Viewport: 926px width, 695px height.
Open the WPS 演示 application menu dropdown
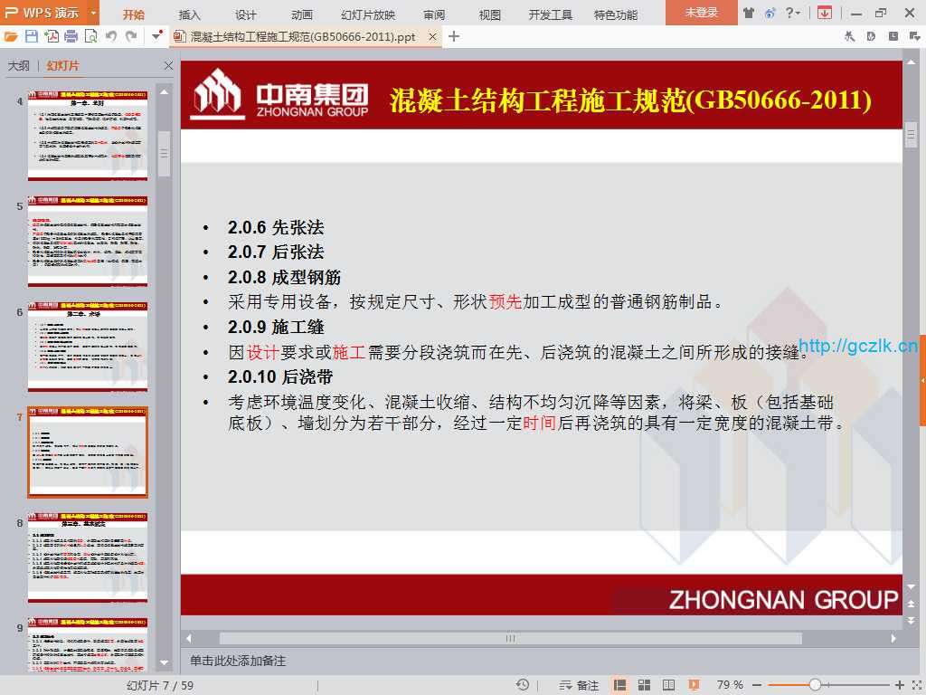tap(94, 13)
